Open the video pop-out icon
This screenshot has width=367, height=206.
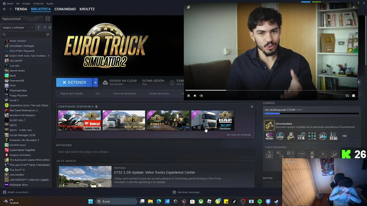coord(188,7)
